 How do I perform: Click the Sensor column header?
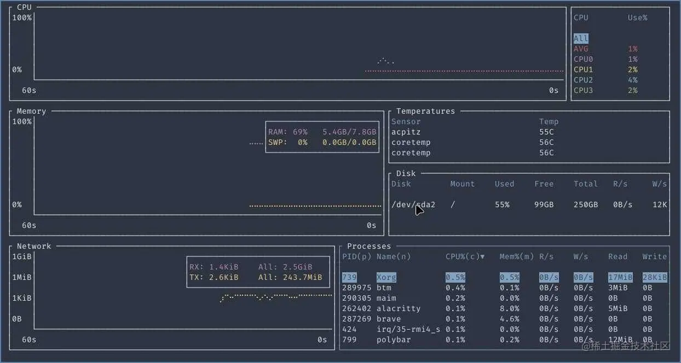click(x=406, y=121)
